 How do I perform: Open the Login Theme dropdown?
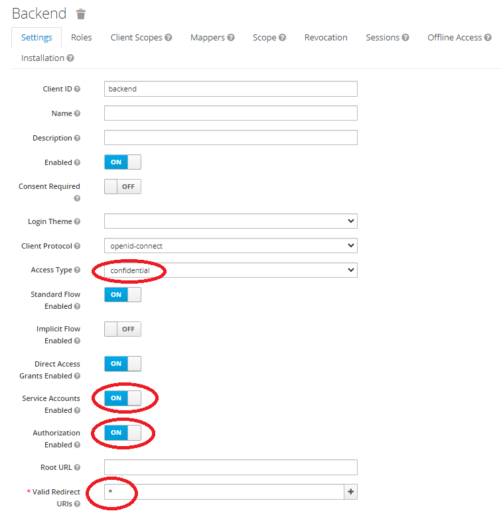tap(231, 221)
